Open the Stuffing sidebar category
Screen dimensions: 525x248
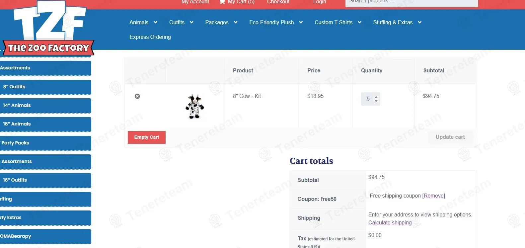tap(45, 199)
